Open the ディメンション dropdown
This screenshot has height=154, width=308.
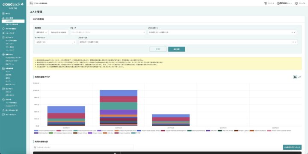56,42
